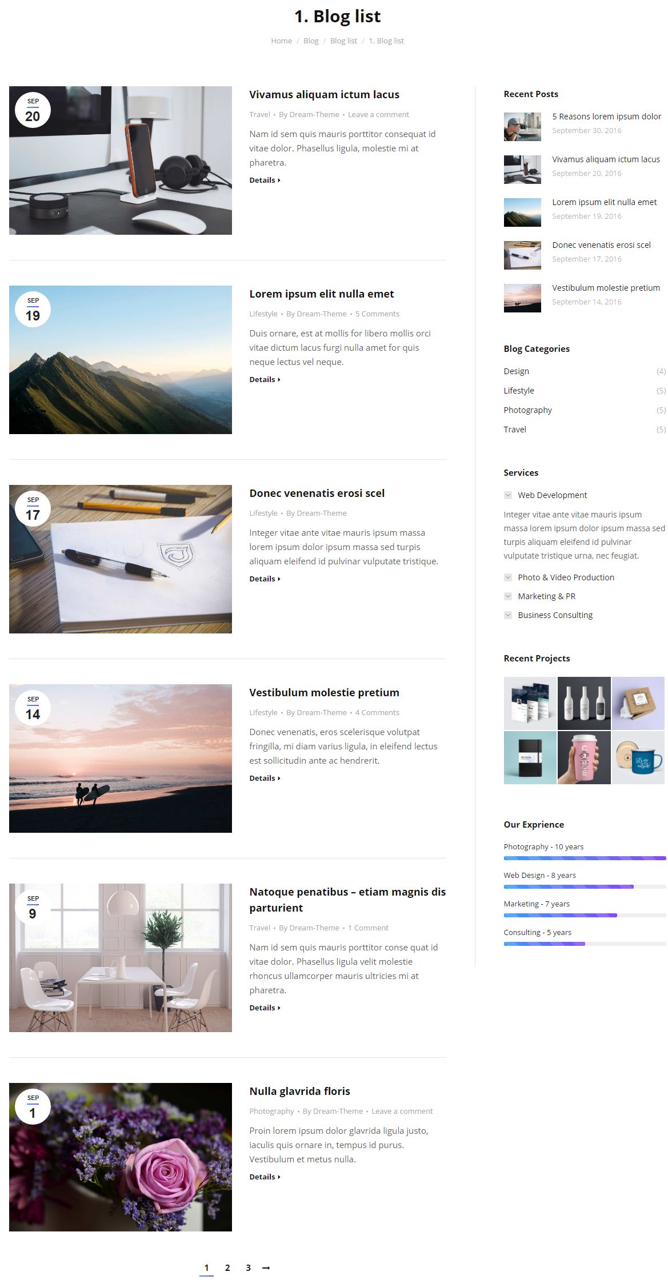
Task: Open the black notebook project thumbnail
Action: click(x=530, y=757)
